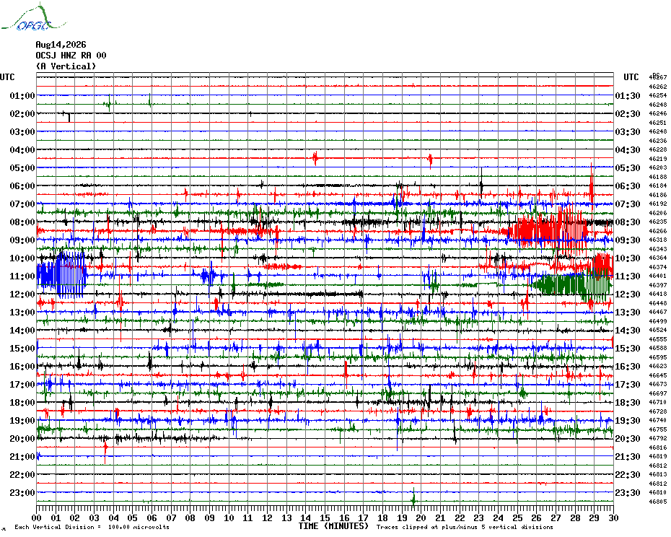Select the 20:00 hour label
The width and height of the screenshot is (671, 537).
click(22, 439)
